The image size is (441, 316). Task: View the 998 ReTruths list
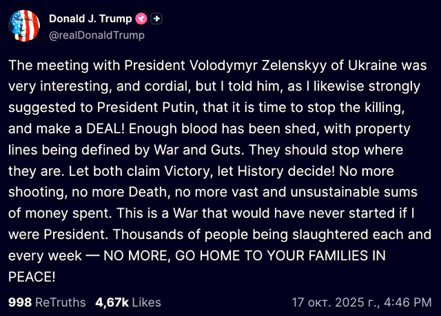[47, 302]
